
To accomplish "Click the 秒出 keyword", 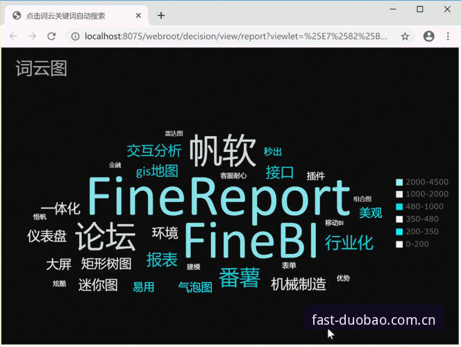I will tap(273, 151).
